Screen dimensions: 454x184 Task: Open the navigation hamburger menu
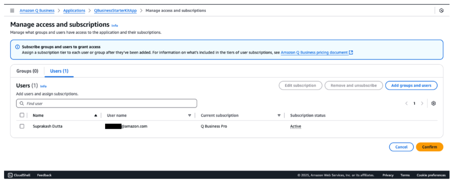pos(12,10)
